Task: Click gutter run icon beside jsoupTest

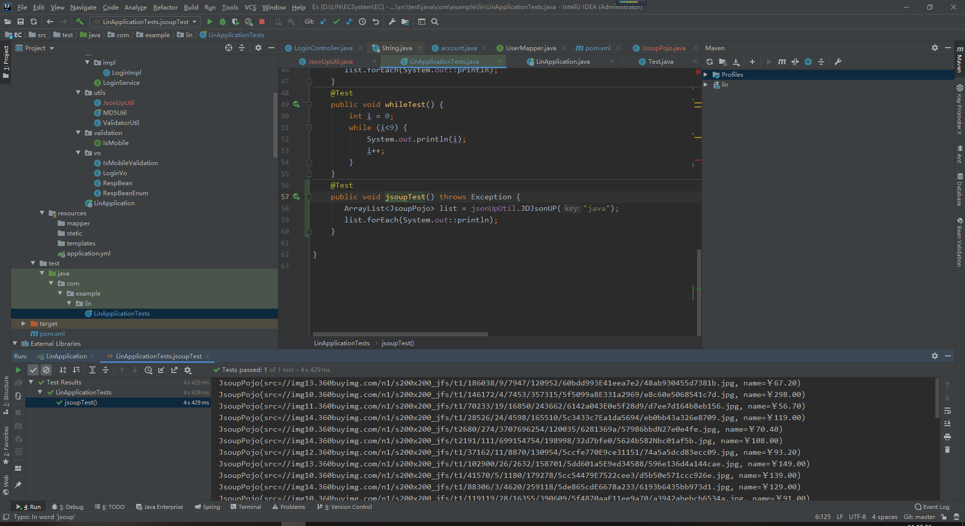Action: click(x=297, y=197)
